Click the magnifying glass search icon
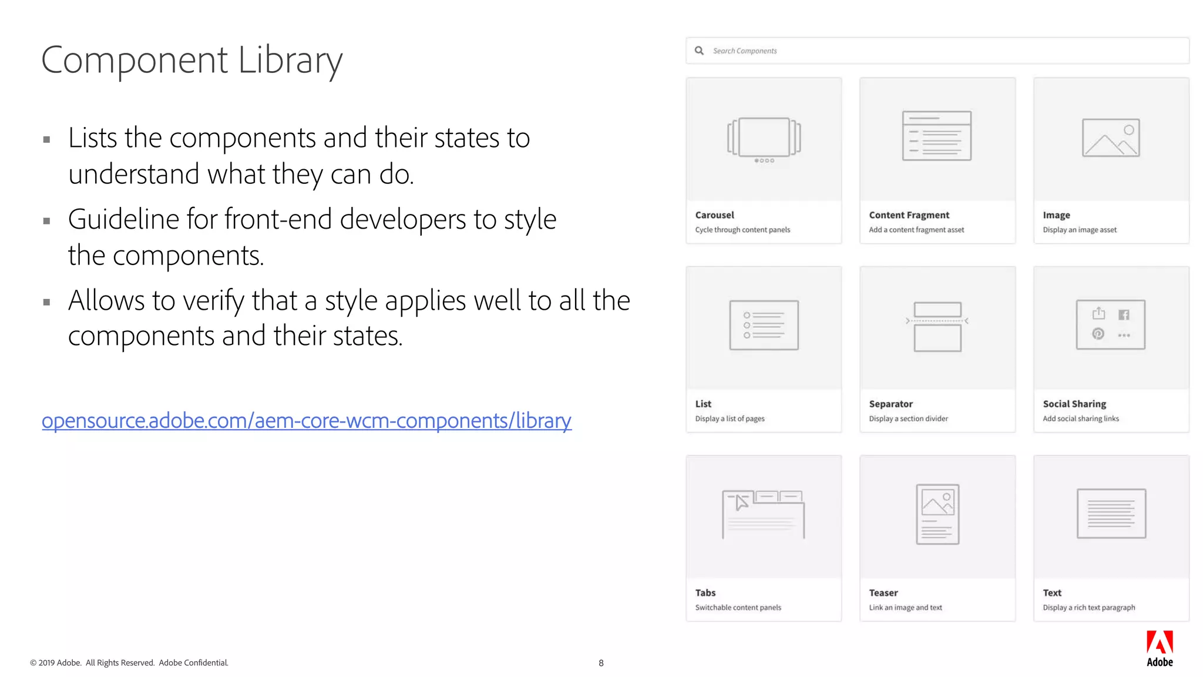The image size is (1203, 677). (x=699, y=51)
